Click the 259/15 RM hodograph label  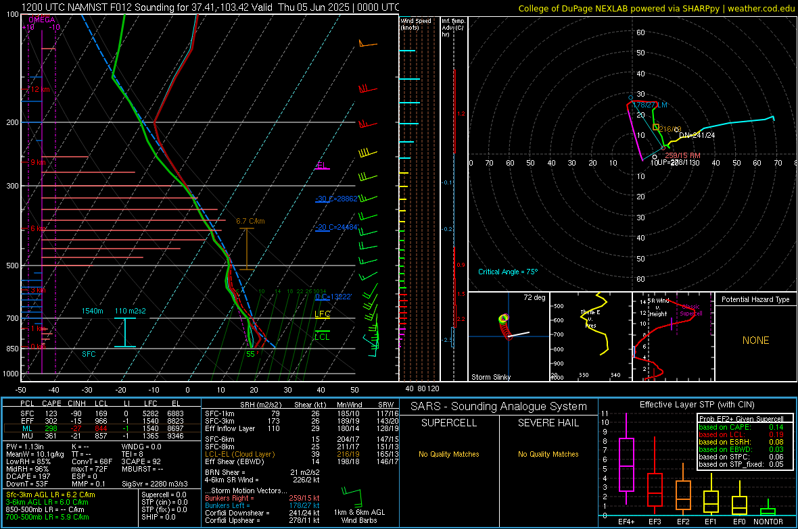coord(682,155)
